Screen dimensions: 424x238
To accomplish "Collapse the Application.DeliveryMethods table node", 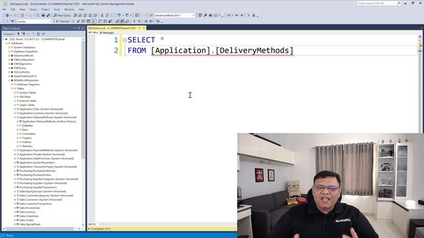I will (15, 118).
